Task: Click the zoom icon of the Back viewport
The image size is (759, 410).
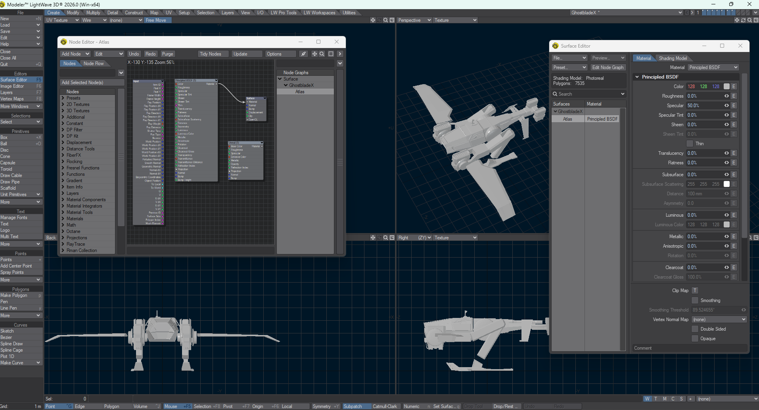Action: click(x=385, y=238)
